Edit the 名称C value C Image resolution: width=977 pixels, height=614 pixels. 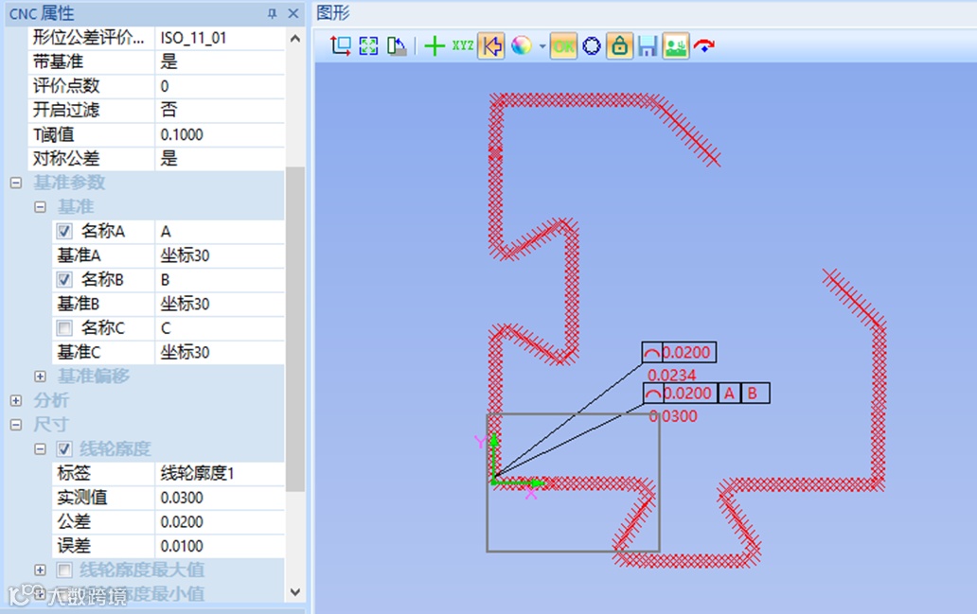[x=220, y=327]
